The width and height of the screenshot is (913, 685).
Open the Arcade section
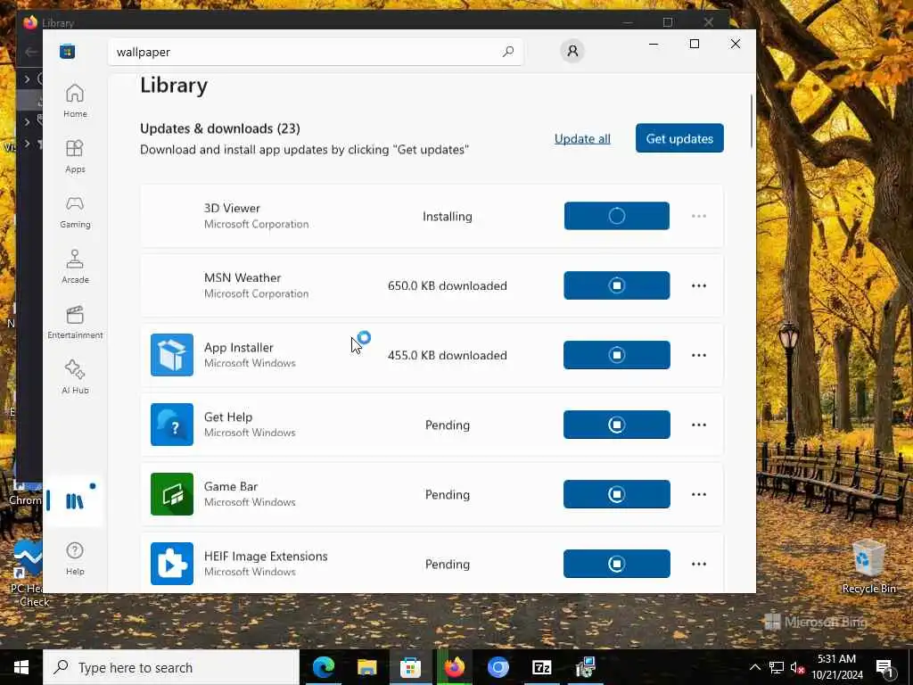click(75, 267)
